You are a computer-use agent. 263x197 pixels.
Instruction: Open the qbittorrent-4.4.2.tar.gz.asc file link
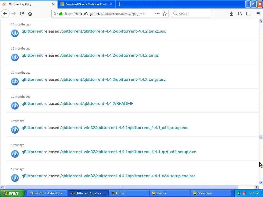pos(113,80)
